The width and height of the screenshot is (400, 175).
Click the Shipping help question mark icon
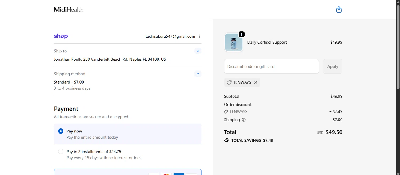tap(243, 120)
